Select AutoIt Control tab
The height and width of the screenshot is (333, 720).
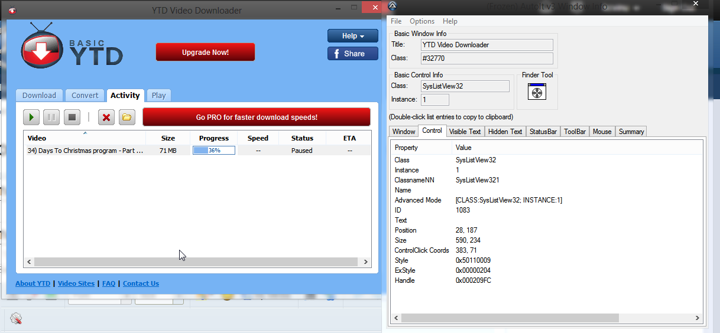pyautogui.click(x=432, y=130)
